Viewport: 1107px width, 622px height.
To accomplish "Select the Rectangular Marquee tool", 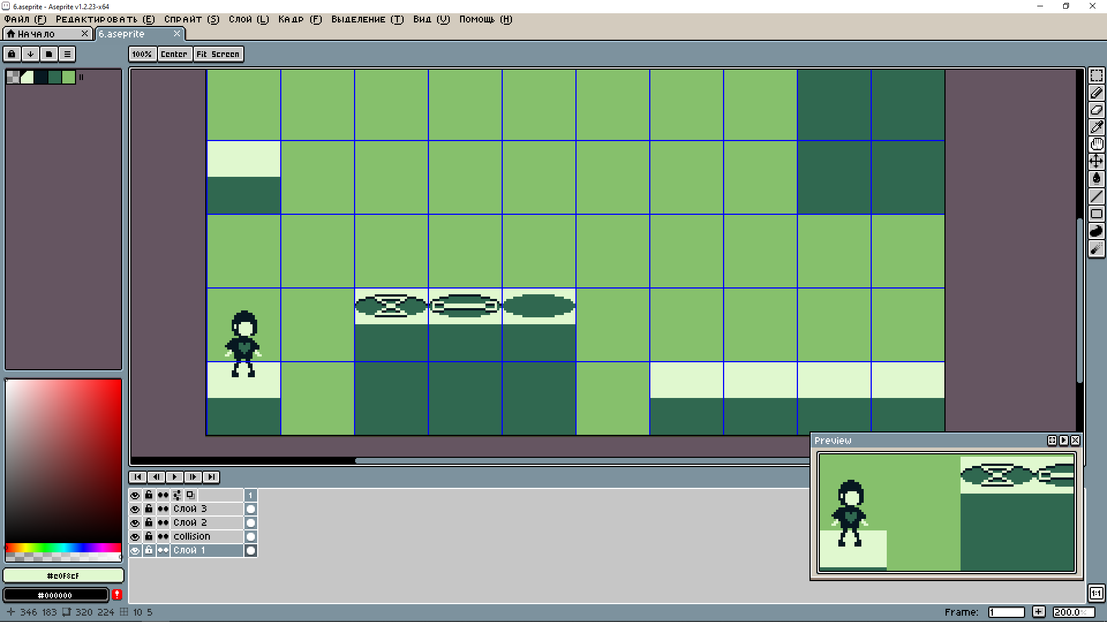I will [1096, 76].
